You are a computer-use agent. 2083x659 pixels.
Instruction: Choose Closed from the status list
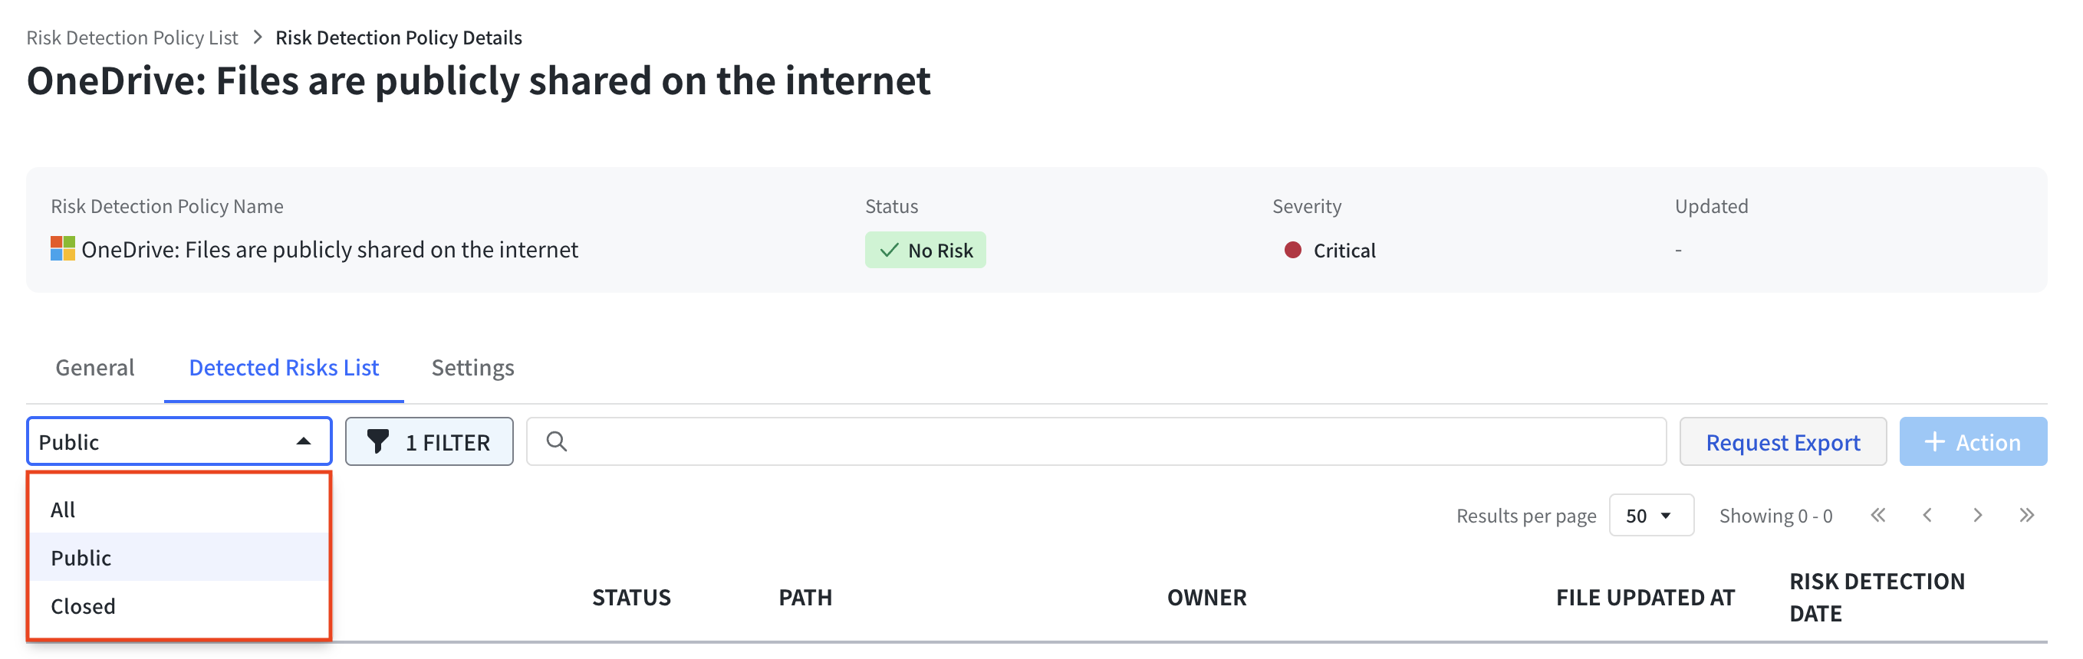coord(179,605)
